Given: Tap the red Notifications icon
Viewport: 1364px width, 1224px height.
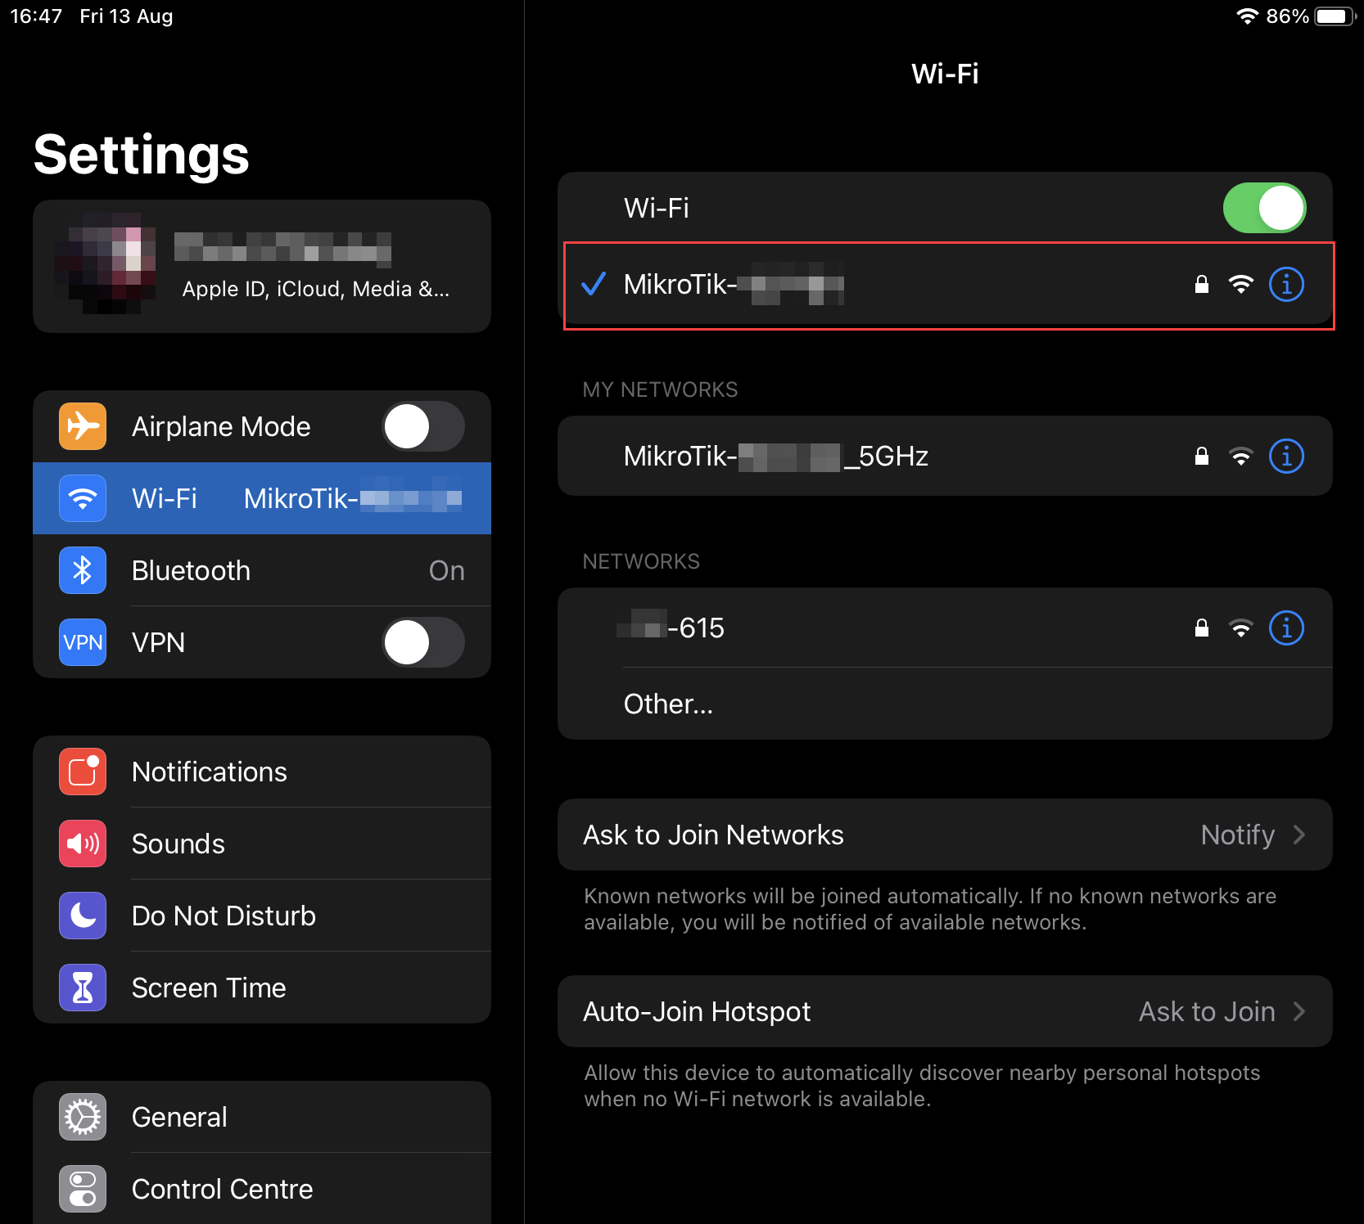Looking at the screenshot, I should coord(83,772).
